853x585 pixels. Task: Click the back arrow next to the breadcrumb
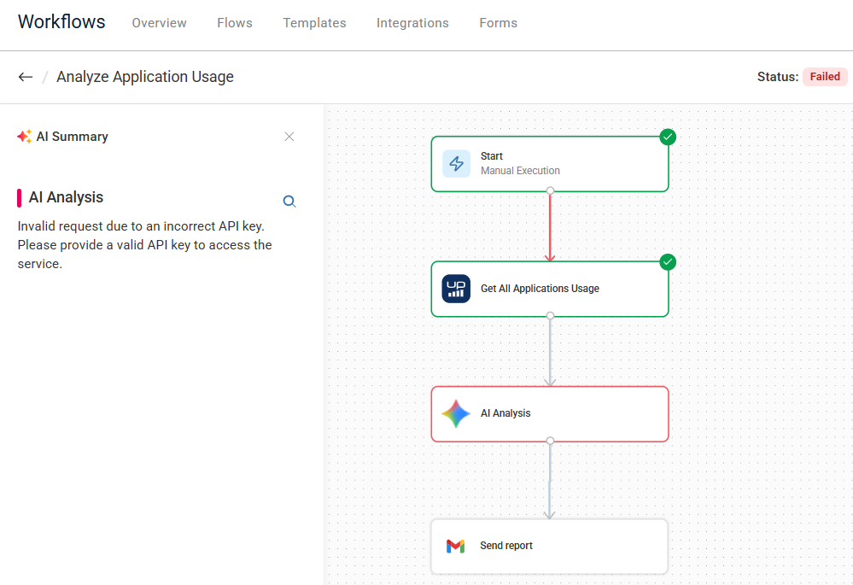[25, 76]
